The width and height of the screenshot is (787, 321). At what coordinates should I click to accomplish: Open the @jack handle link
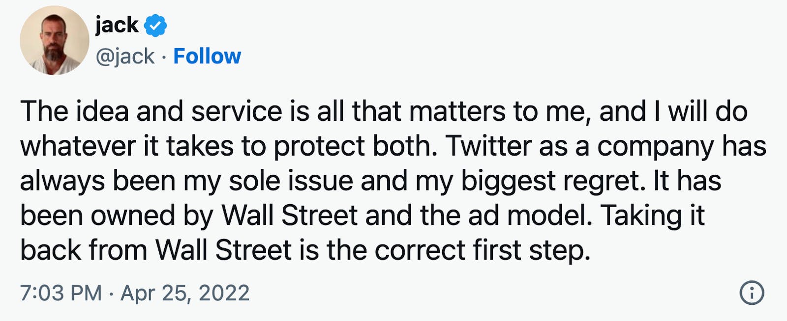pyautogui.click(x=125, y=56)
